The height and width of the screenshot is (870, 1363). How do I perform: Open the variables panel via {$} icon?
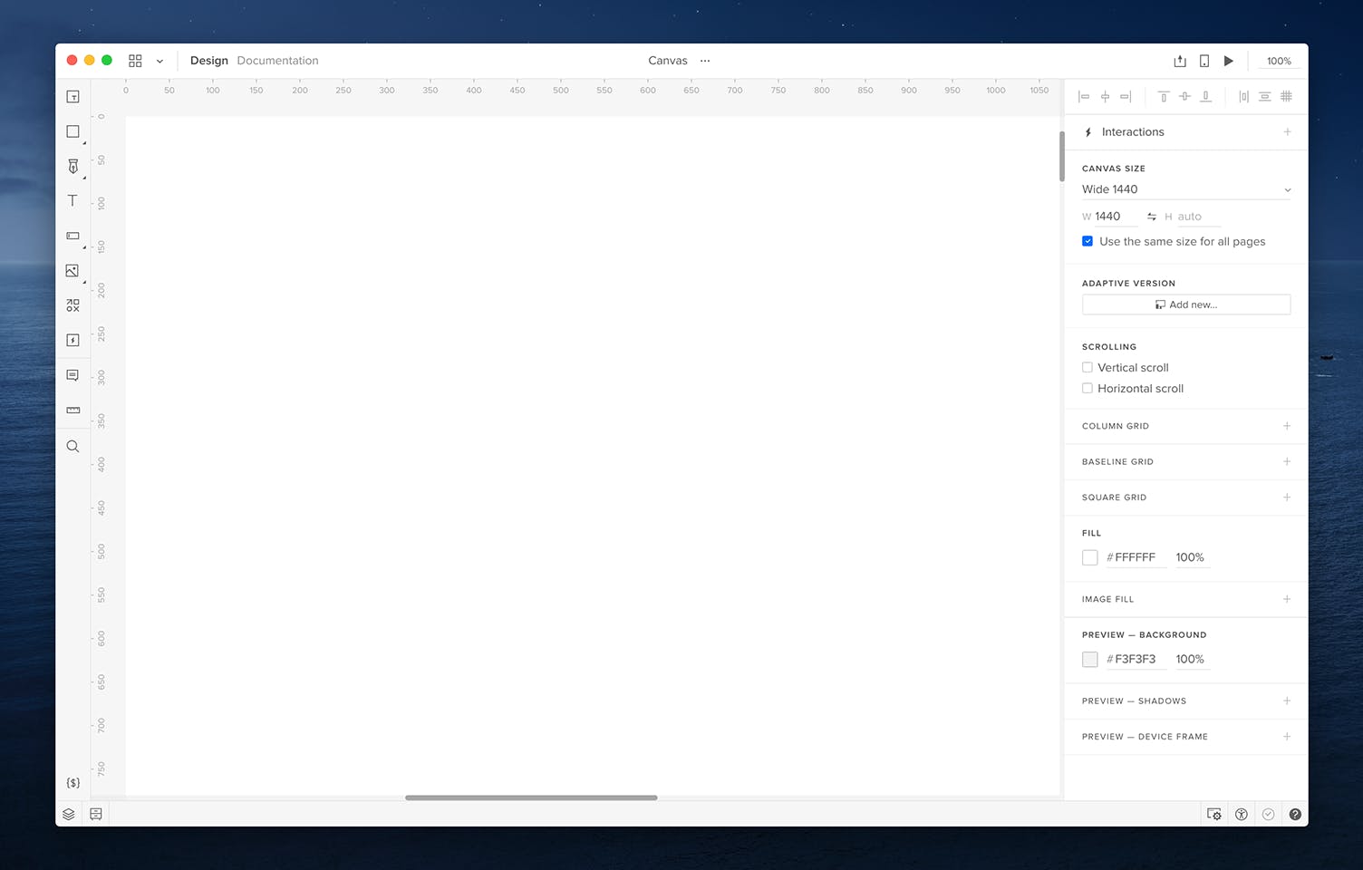tap(72, 781)
